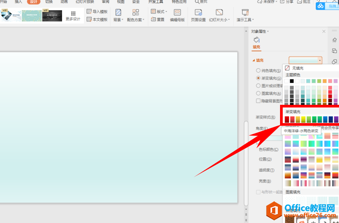
Task: Click the scroll-up arrow beside slide
Action: tap(246, 31)
